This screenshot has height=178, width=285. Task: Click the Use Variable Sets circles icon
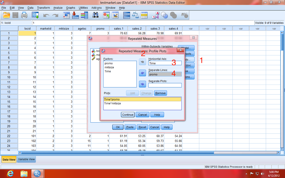164,15
